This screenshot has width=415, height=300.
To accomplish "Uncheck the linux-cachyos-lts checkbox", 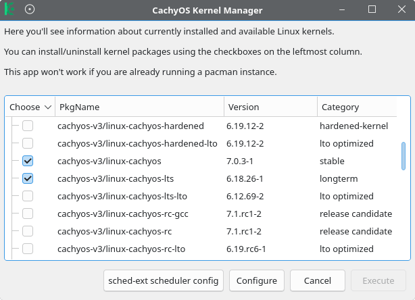I will (28, 178).
